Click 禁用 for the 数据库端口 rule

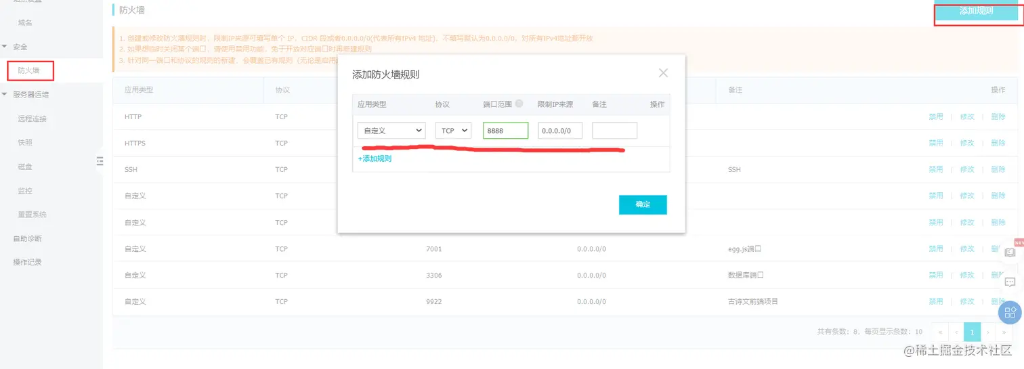click(935, 275)
